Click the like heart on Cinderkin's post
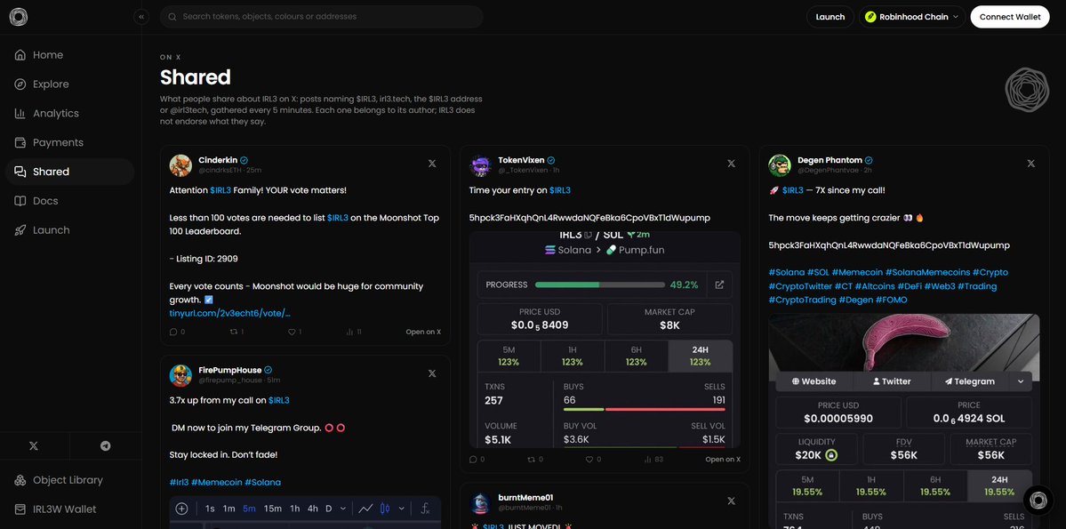 point(292,332)
